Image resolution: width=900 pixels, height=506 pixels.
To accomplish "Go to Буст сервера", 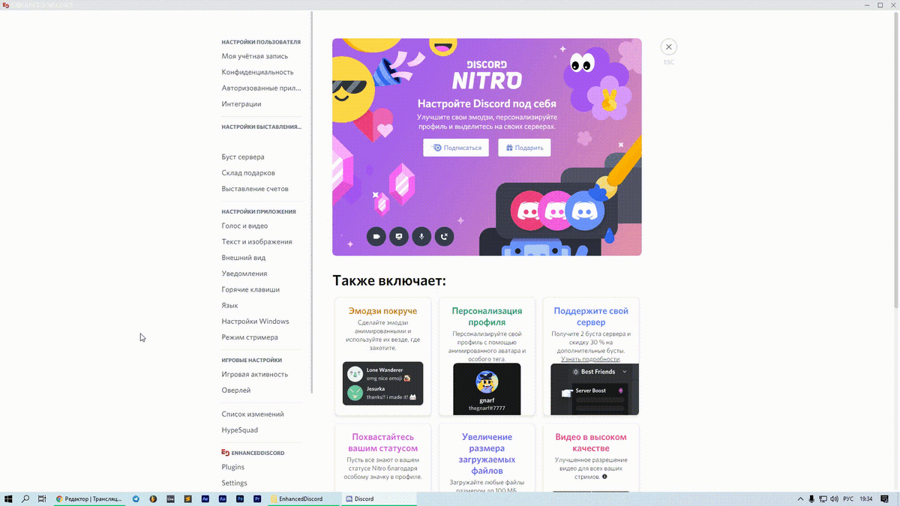I will 243,157.
